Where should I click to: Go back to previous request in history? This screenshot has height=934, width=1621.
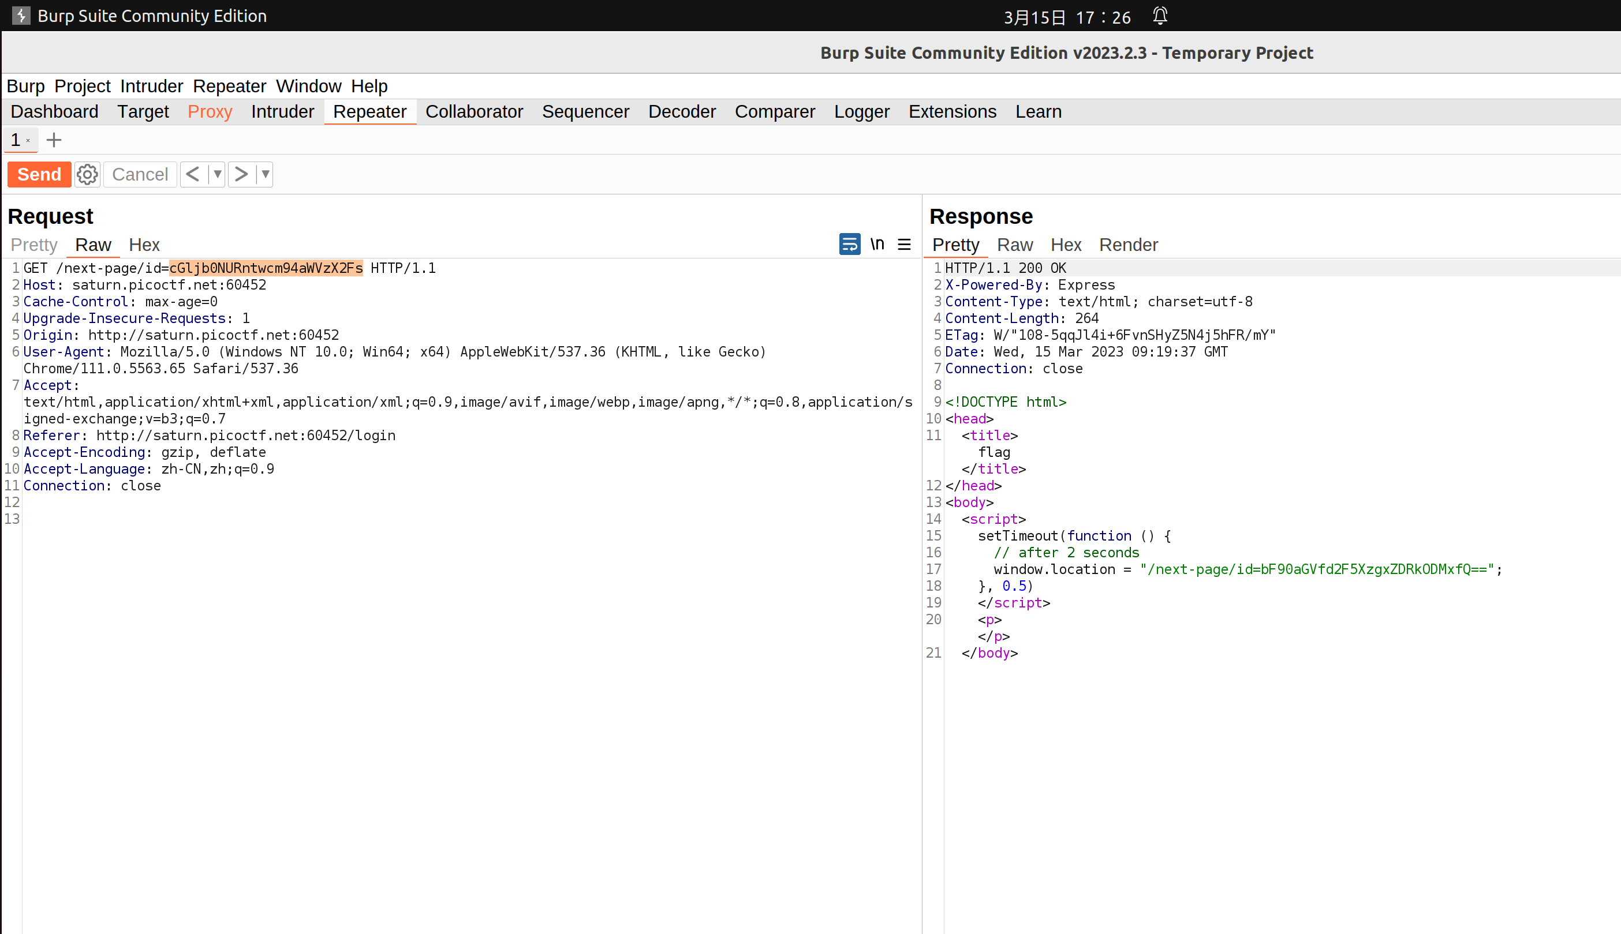pos(192,174)
